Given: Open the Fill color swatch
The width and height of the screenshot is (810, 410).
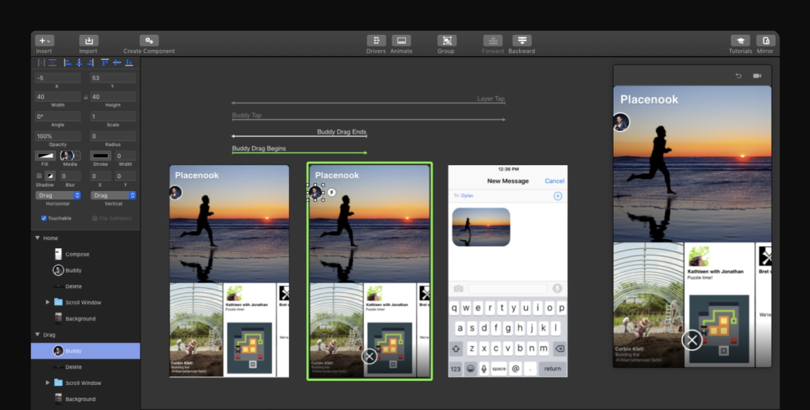Looking at the screenshot, I should point(45,156).
